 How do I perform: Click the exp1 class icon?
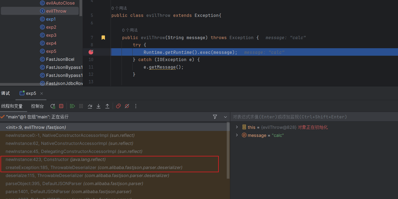click(x=42, y=19)
